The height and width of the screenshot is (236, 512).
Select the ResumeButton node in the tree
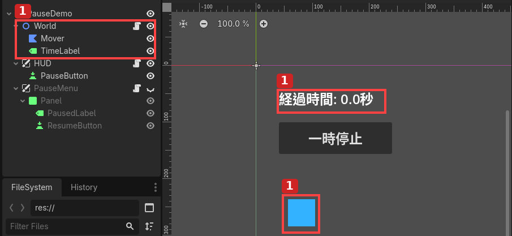[75, 126]
